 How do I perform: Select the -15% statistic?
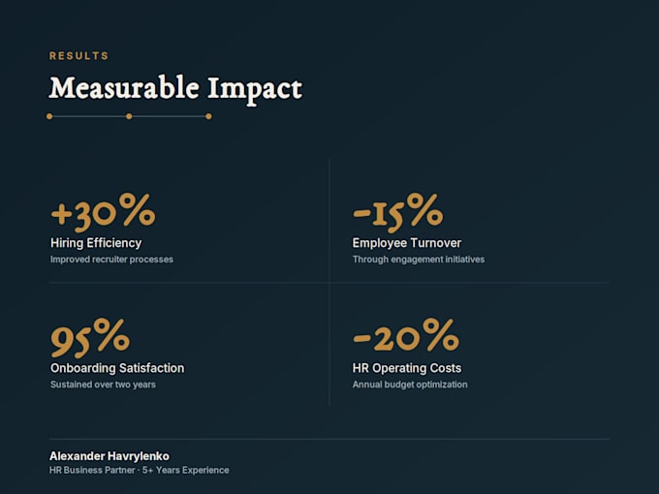coord(397,212)
